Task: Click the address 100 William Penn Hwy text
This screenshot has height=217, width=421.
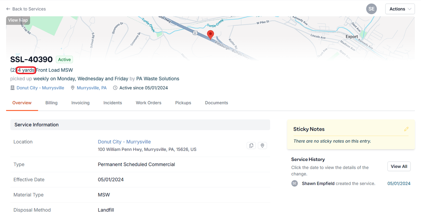Action: [x=147, y=149]
